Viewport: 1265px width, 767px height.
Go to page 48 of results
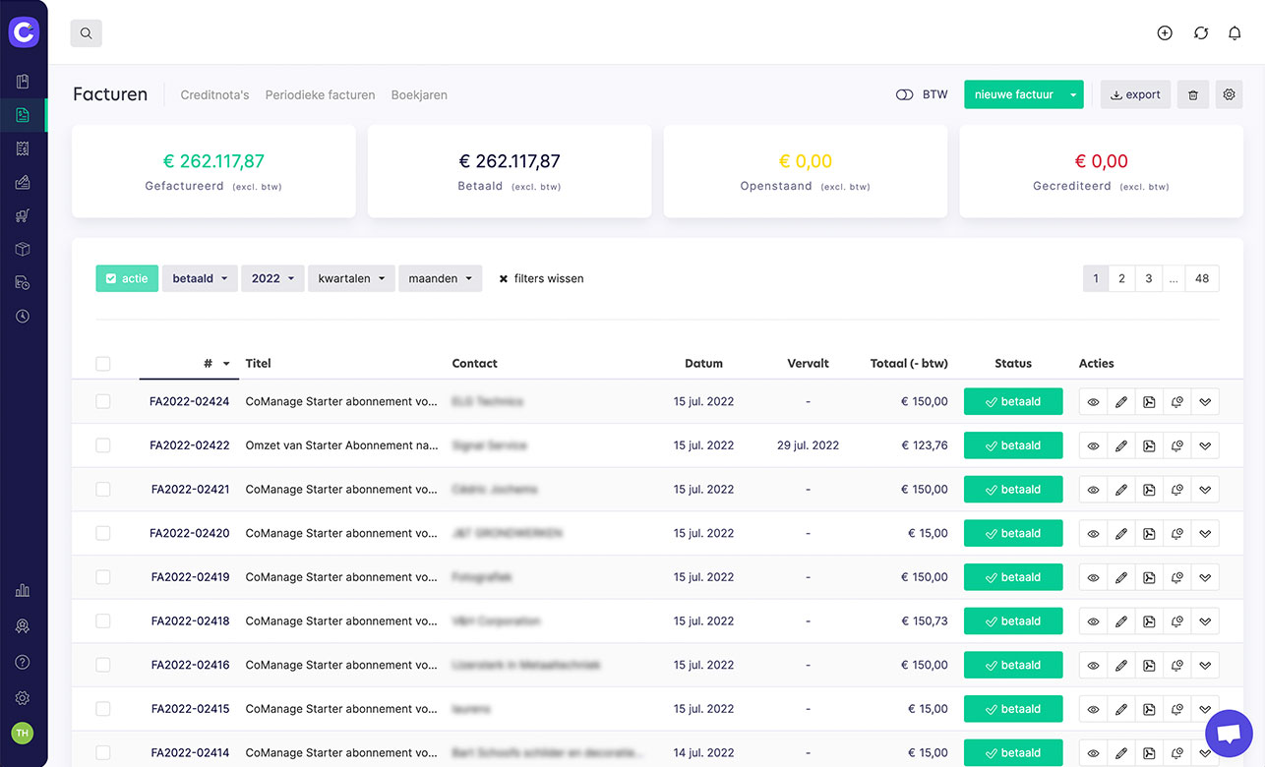tap(1202, 278)
